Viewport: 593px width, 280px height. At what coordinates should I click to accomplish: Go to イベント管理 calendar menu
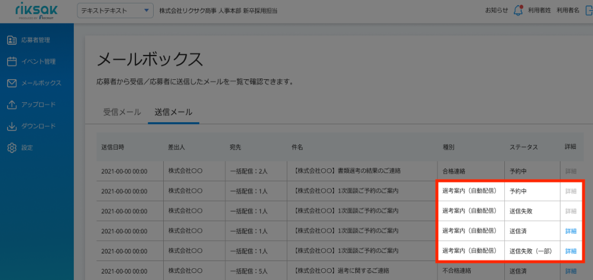pyautogui.click(x=31, y=61)
